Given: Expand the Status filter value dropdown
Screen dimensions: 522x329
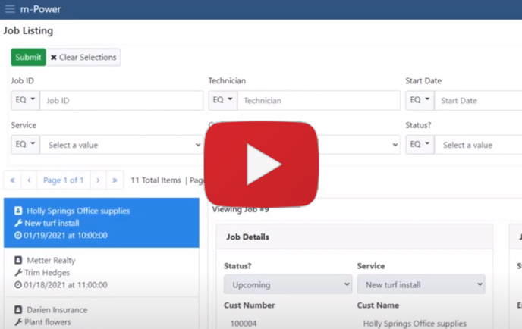Looking at the screenshot, I should pos(478,145).
